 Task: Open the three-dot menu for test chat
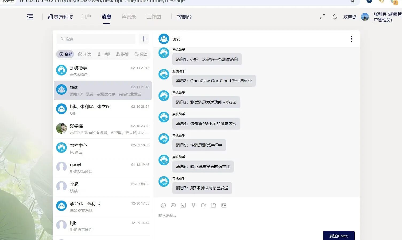point(351,39)
